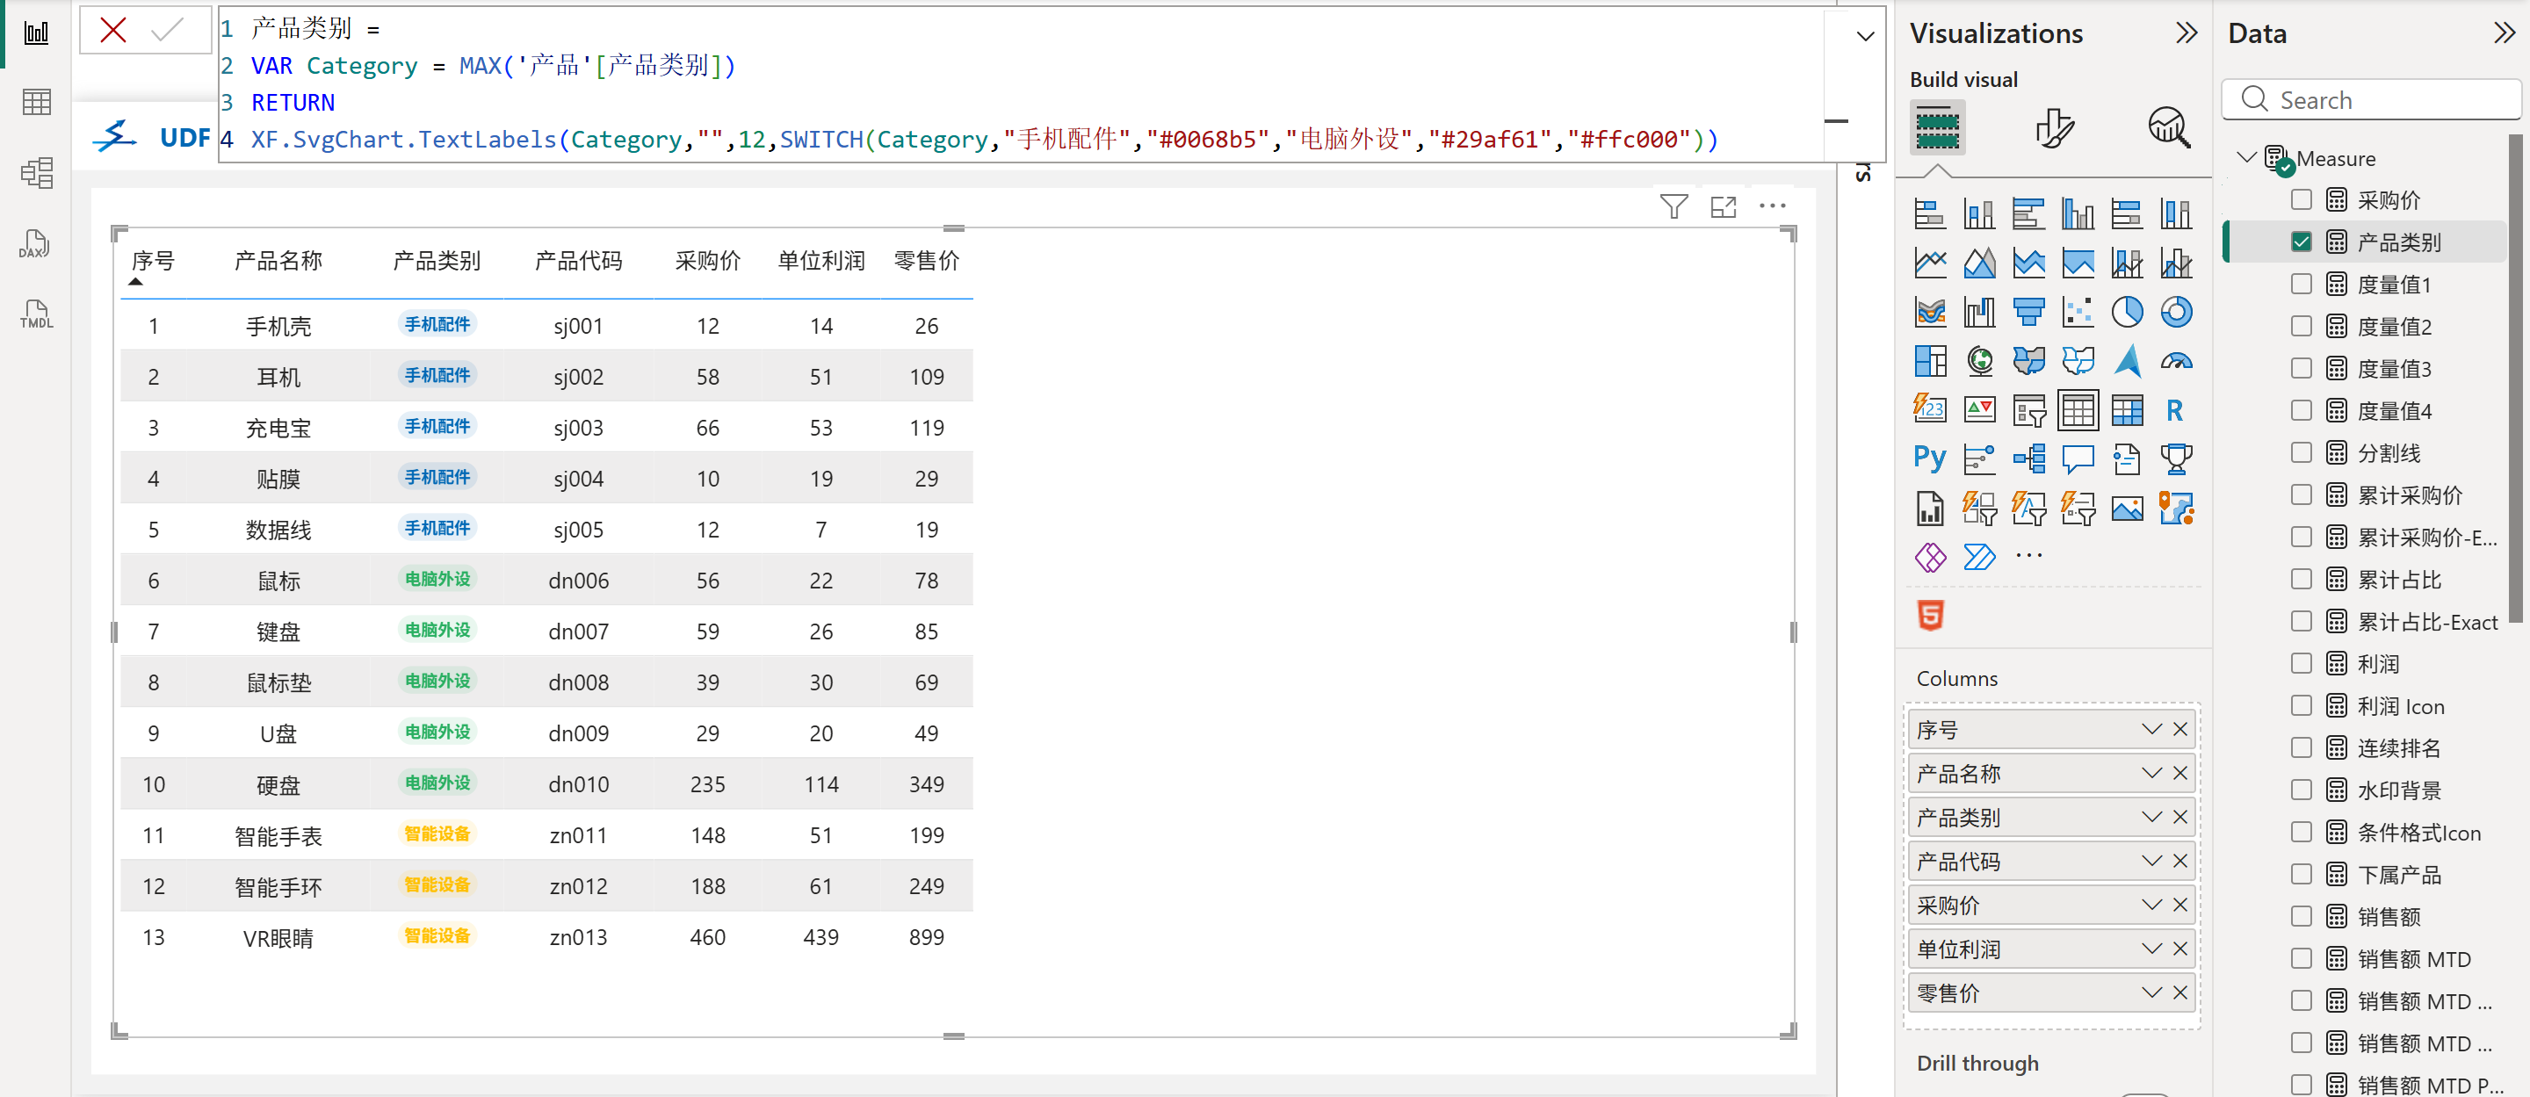2530x1097 pixels.
Task: Switch to the Analytics pane tab
Action: click(x=2169, y=128)
